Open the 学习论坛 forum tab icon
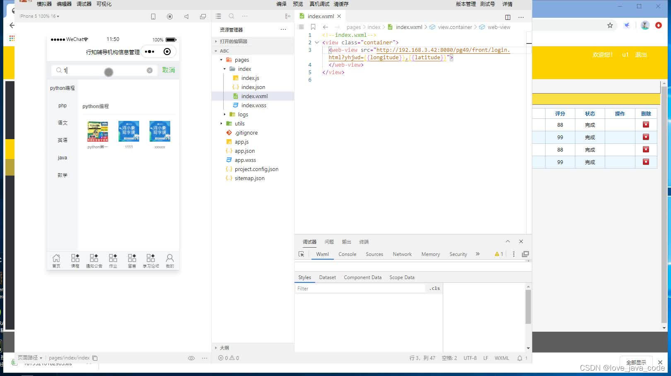Screen dimensions: 671x376 151,261
